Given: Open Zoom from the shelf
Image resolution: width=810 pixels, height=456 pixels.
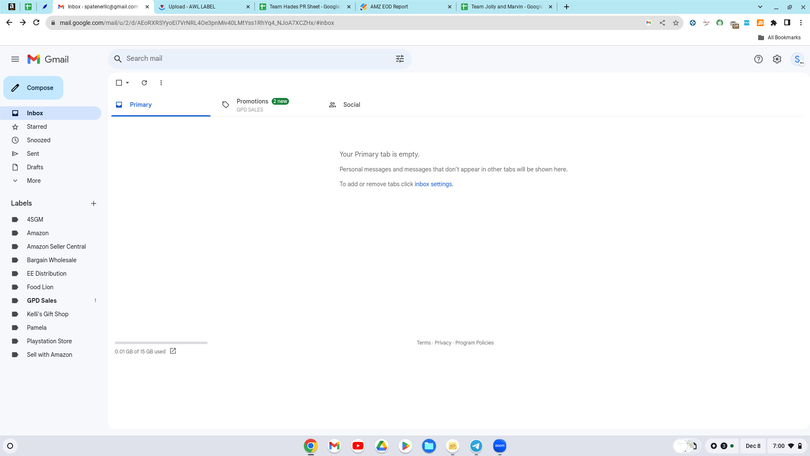Looking at the screenshot, I should click(x=499, y=446).
